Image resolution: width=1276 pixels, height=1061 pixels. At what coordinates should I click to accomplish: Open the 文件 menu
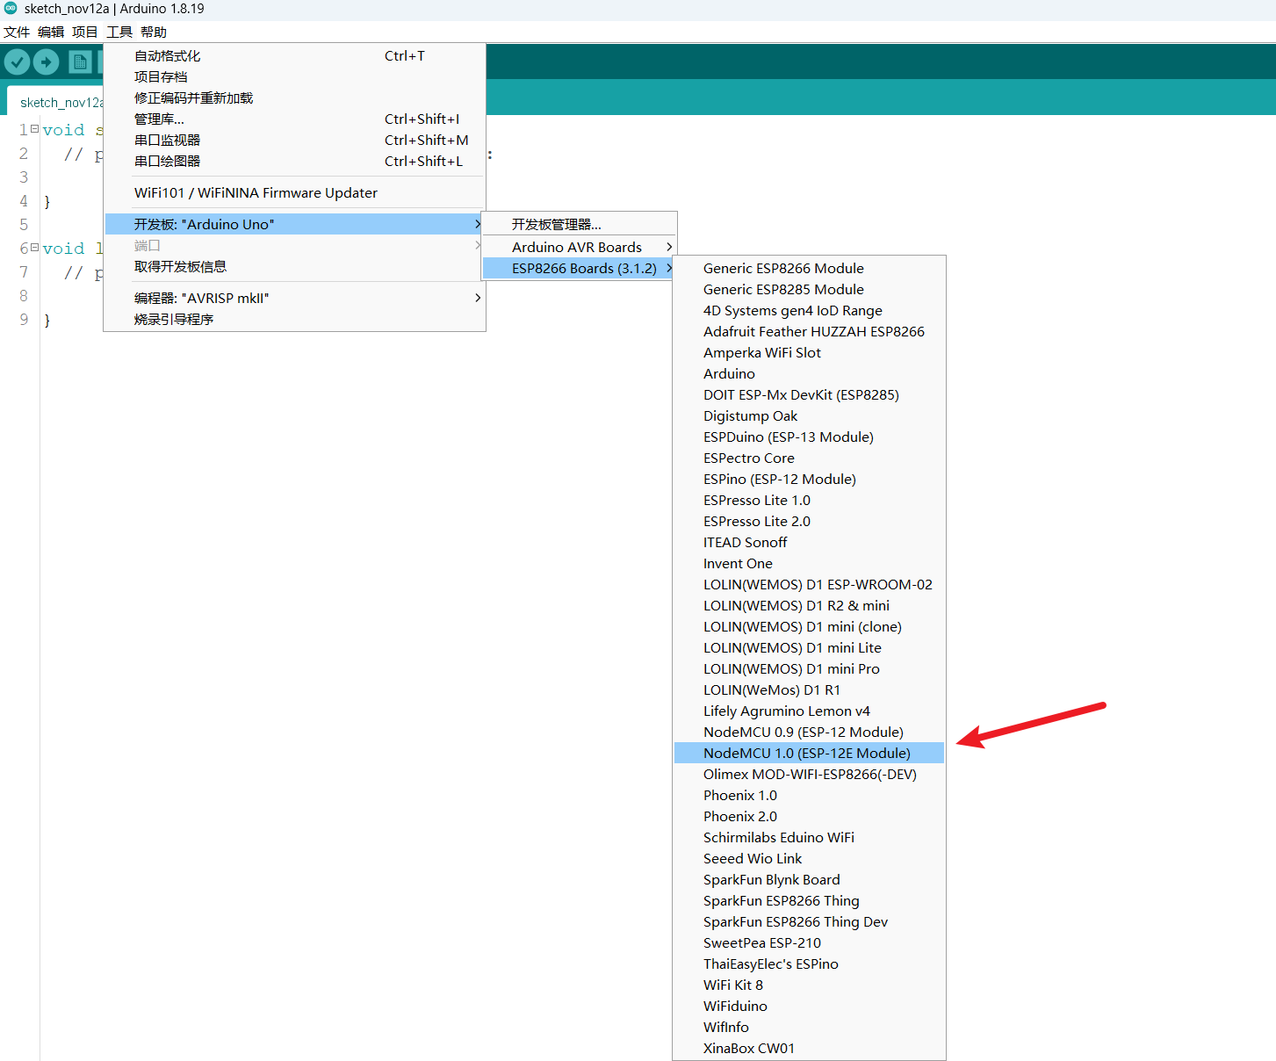(17, 32)
